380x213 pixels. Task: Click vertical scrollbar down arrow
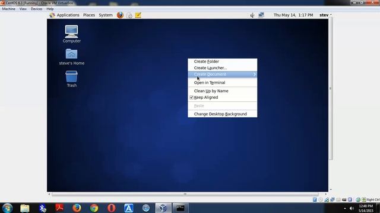(x=331, y=189)
